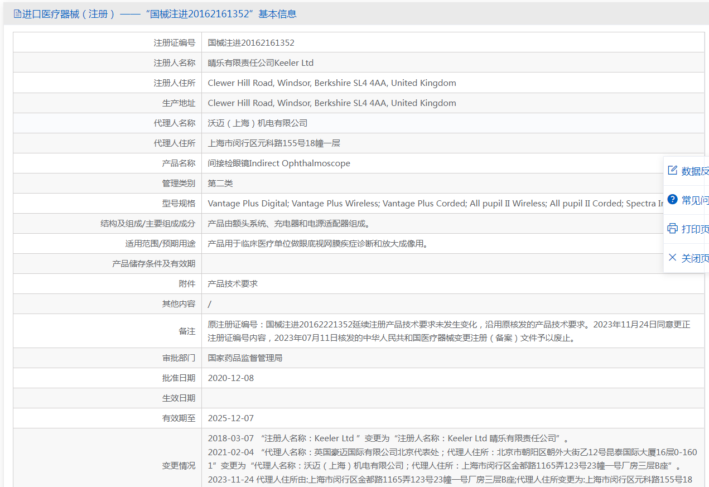The image size is (709, 487).
Task: Click the 代理人住所 row label
Action: [x=175, y=143]
